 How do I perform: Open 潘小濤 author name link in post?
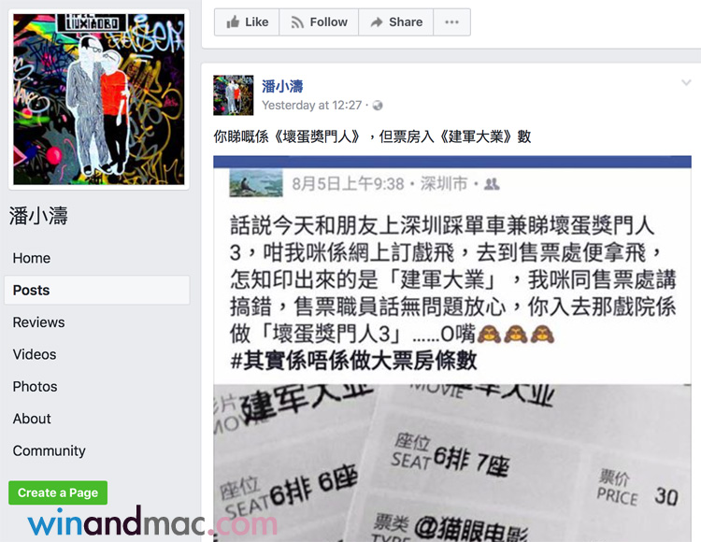282,86
